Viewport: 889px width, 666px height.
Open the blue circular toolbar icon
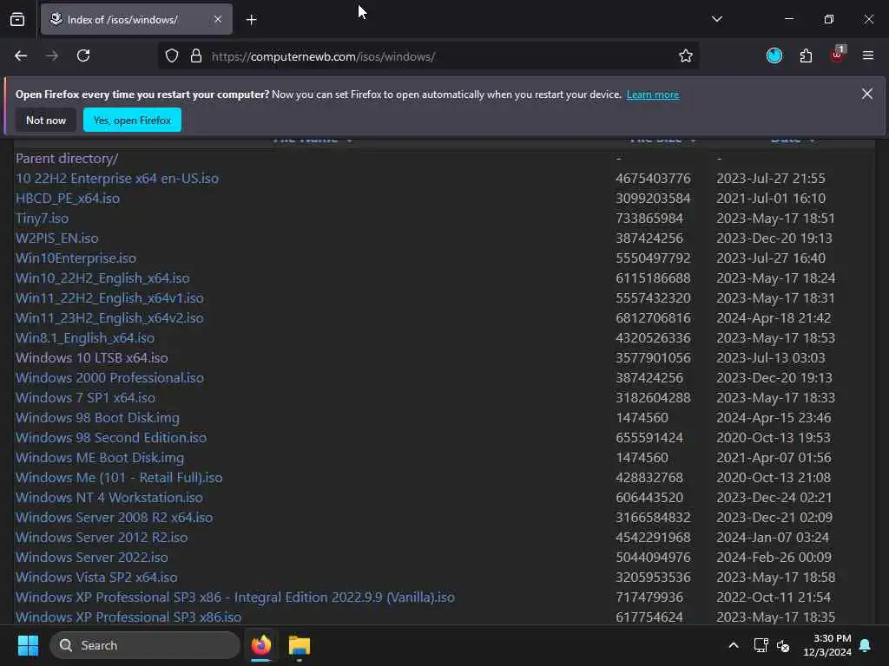tap(774, 55)
